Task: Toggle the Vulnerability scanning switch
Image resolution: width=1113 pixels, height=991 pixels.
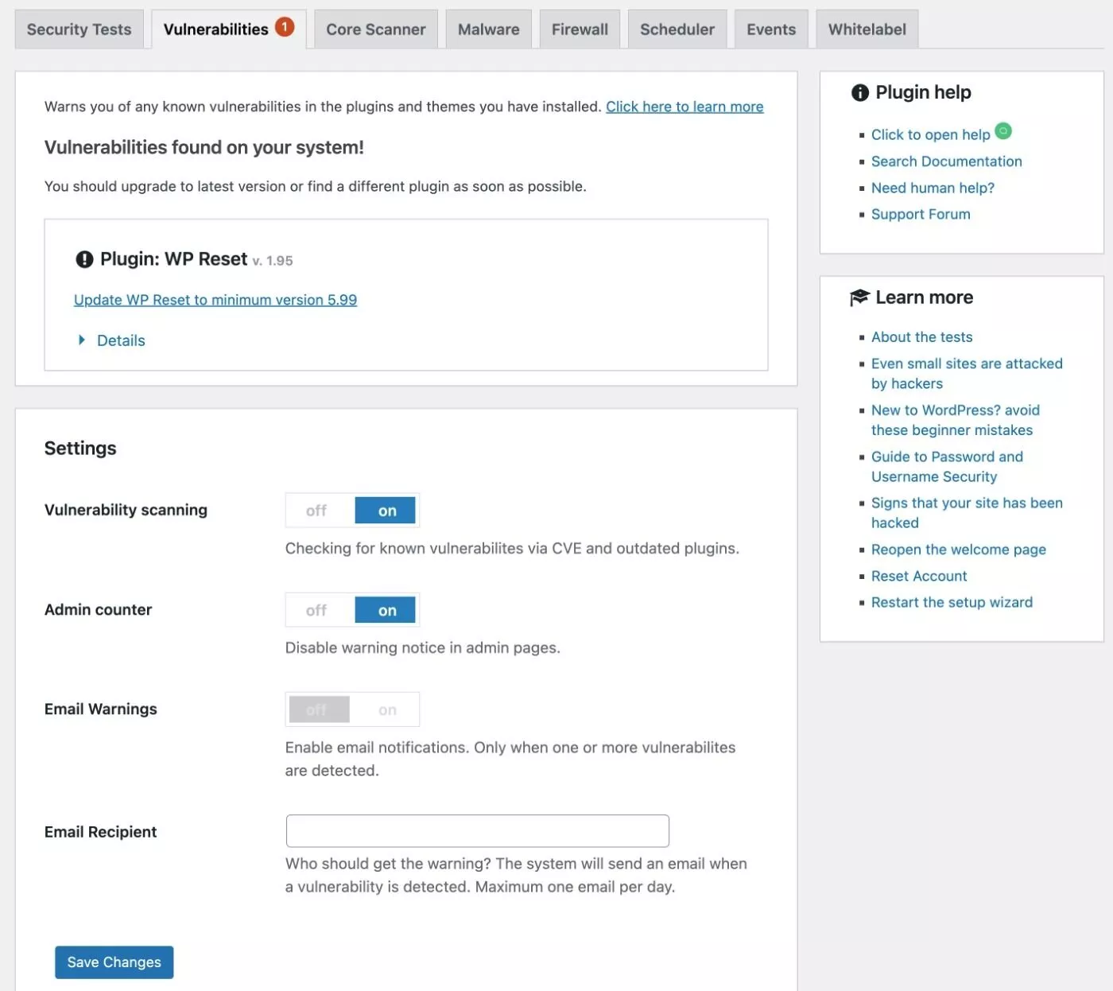Action: coord(352,511)
